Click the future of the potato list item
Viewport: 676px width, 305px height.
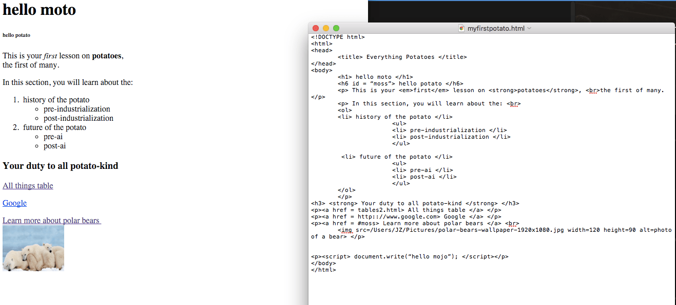54,127
